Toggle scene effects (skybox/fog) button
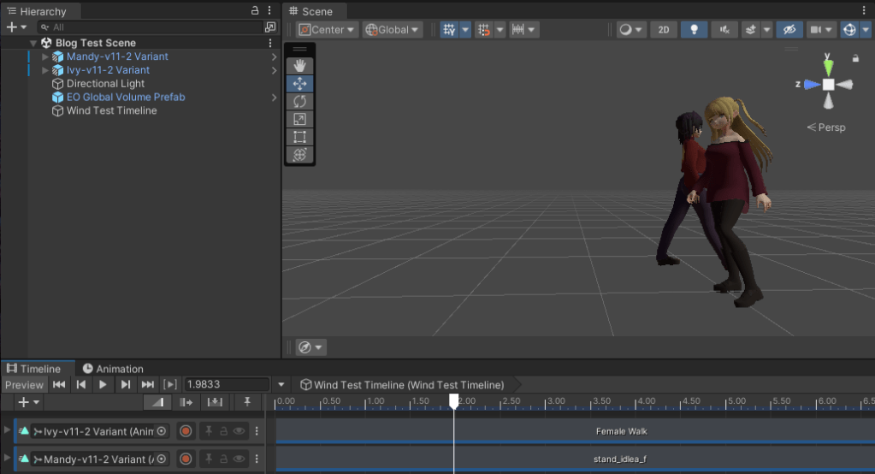Screen dimensions: 875x474 (751, 30)
